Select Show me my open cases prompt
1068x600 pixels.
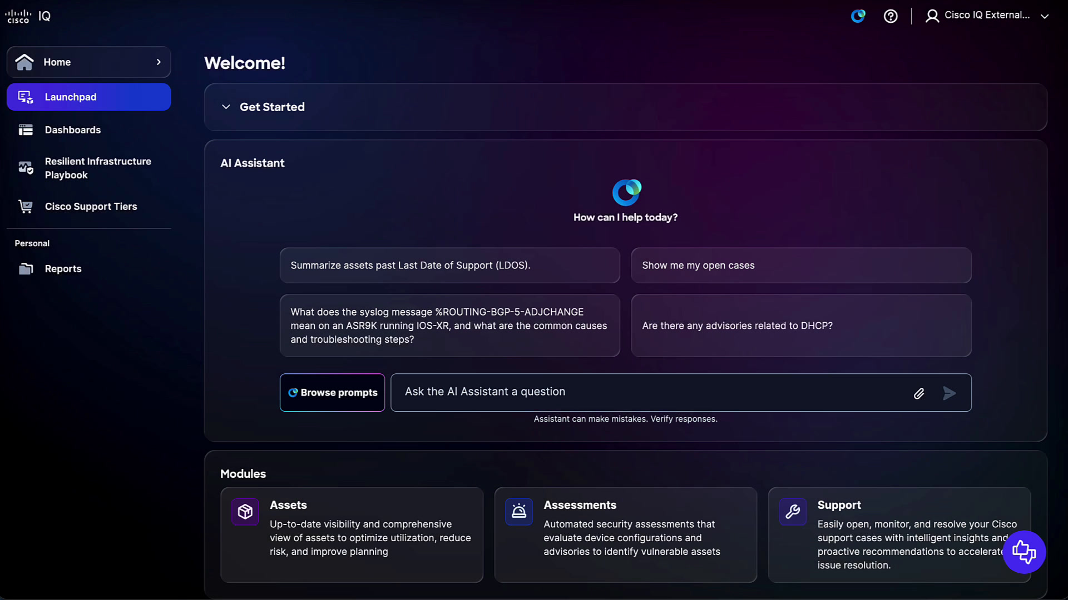pos(801,266)
